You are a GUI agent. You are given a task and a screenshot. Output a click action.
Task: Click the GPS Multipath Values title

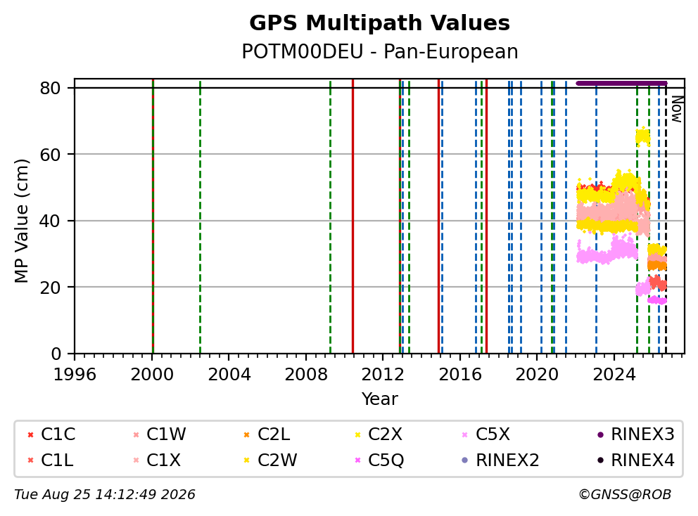(380, 23)
